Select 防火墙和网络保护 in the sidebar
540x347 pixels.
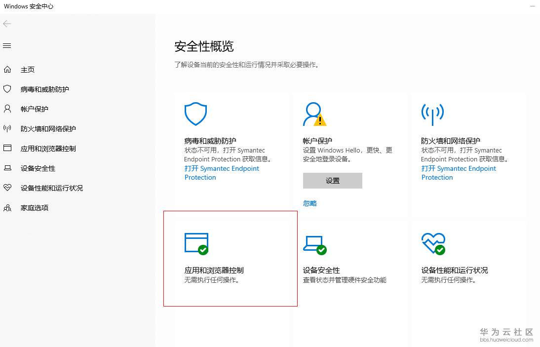[x=48, y=129]
